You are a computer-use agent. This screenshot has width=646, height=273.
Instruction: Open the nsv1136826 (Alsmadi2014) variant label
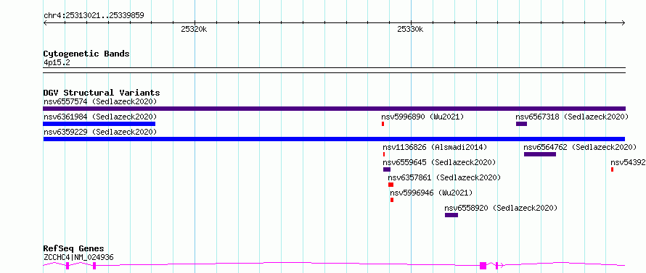[435, 147]
